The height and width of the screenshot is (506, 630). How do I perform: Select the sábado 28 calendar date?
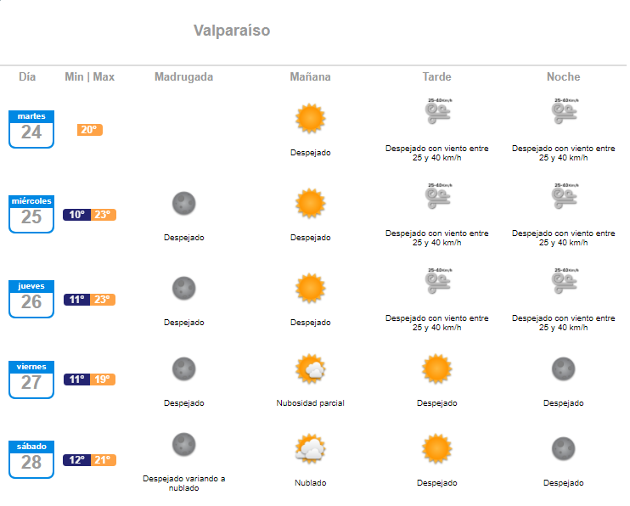pyautogui.click(x=31, y=458)
